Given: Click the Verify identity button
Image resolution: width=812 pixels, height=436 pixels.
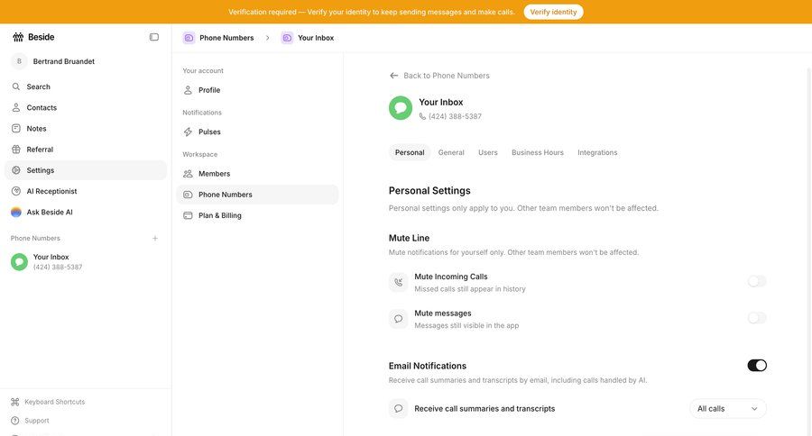Looking at the screenshot, I should 553,12.
